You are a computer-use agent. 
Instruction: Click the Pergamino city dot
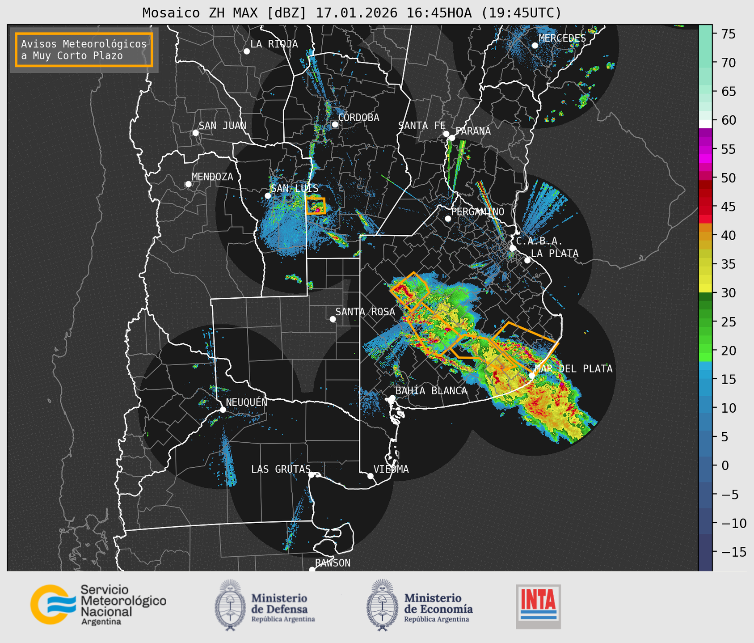448,219
